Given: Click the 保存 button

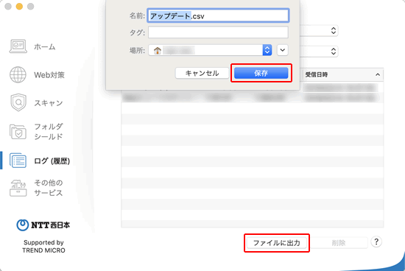Looking at the screenshot, I should tap(261, 73).
